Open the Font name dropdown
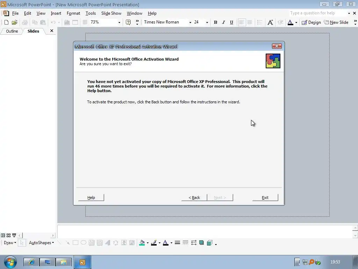 (190, 22)
